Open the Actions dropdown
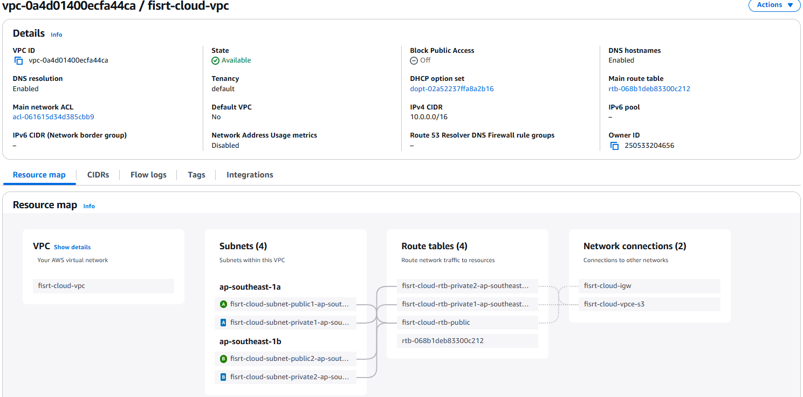The image size is (803, 397). point(774,5)
